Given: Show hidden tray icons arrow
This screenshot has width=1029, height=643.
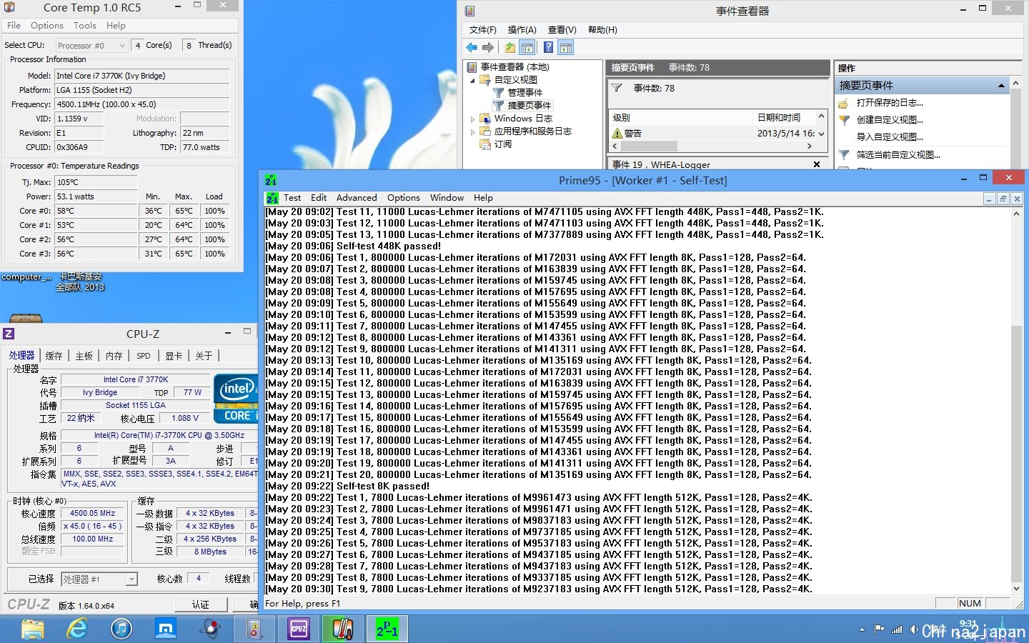Looking at the screenshot, I should click(x=862, y=629).
